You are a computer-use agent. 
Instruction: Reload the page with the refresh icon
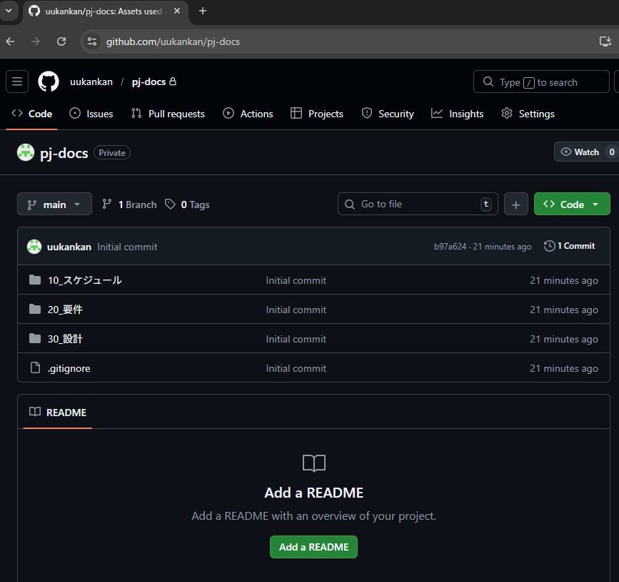tap(61, 41)
